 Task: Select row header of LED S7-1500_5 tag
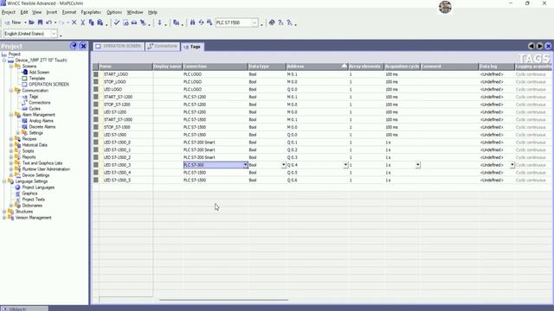click(x=96, y=181)
